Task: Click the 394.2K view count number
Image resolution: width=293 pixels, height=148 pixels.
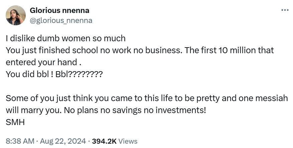Action: (104, 141)
